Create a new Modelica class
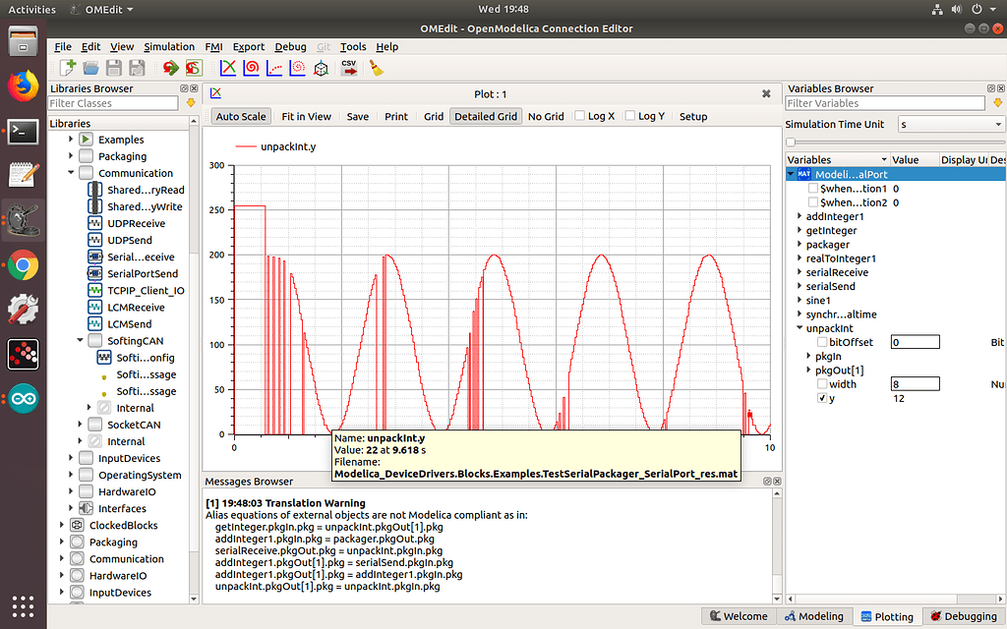1007x629 pixels. click(x=68, y=67)
